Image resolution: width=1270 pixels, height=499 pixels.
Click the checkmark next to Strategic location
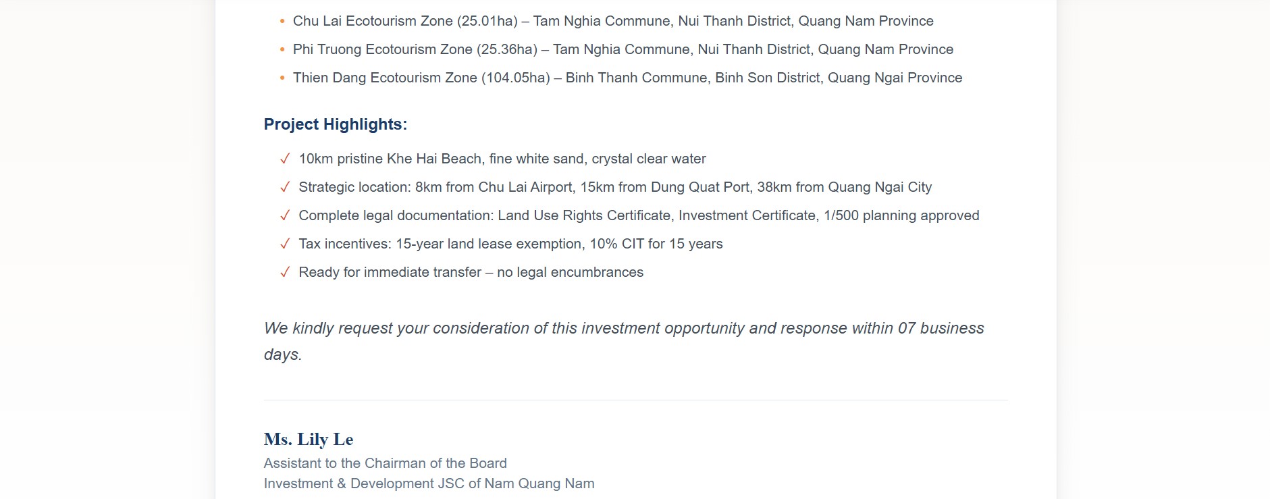tap(285, 187)
